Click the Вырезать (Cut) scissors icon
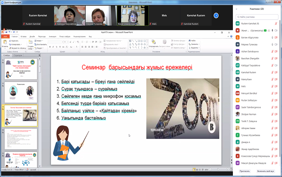282x177 pixels. tap(10, 41)
